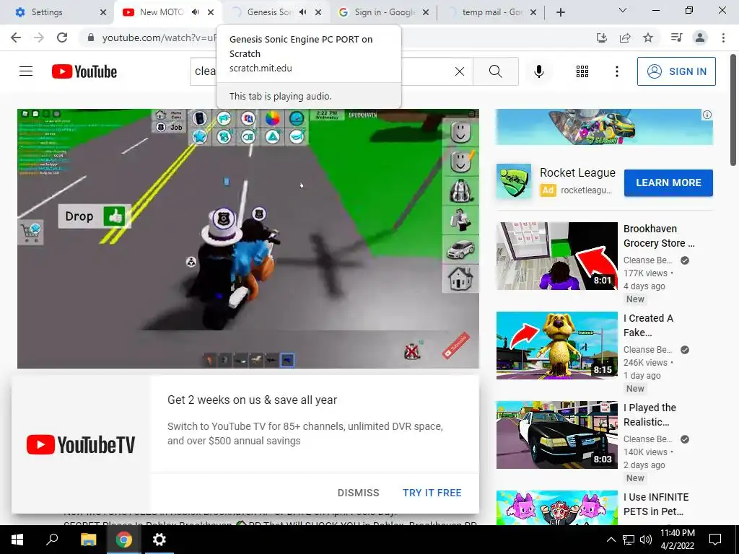739x554 pixels.
Task: Open File Explorer from taskbar
Action: [x=88, y=540]
